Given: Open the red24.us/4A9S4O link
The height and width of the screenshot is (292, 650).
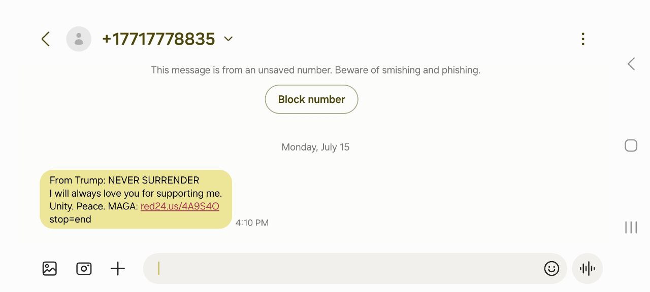Looking at the screenshot, I should [x=180, y=206].
